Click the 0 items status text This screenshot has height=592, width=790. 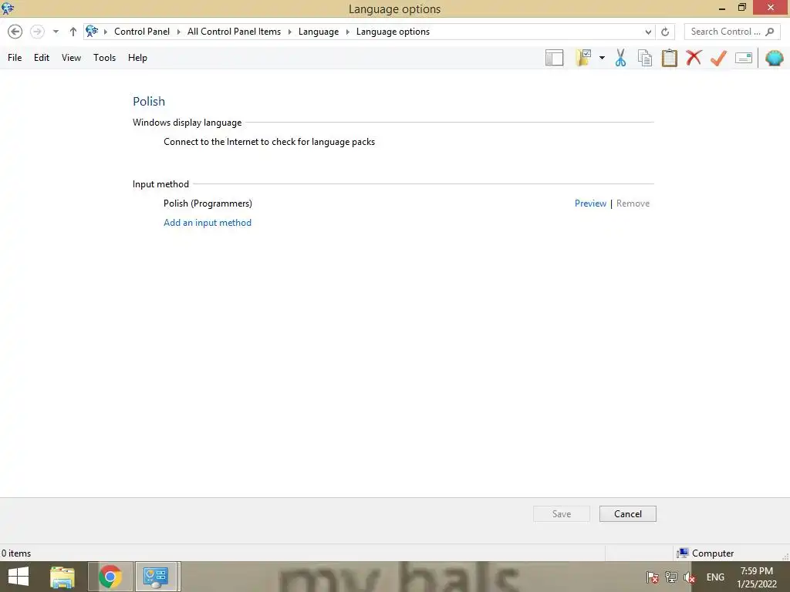[x=16, y=553]
